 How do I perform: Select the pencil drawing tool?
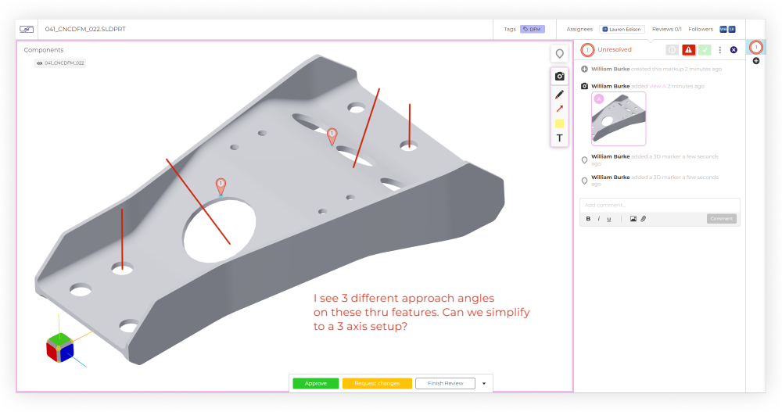559,94
